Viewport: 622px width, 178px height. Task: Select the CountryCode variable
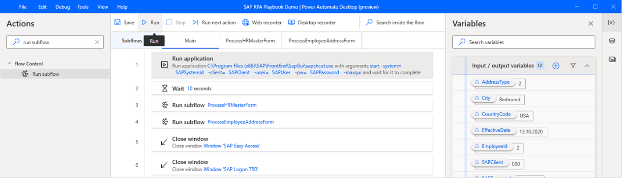pos(493,115)
